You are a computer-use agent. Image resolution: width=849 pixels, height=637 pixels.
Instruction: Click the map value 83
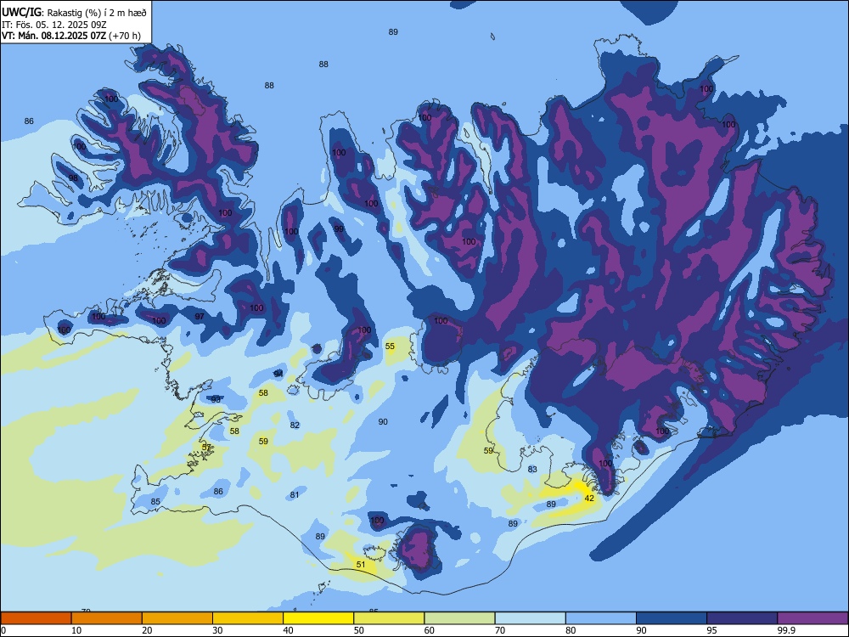(x=533, y=470)
